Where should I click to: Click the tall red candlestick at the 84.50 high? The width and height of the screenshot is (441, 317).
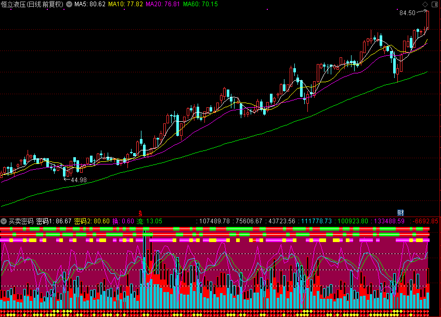tap(427, 20)
